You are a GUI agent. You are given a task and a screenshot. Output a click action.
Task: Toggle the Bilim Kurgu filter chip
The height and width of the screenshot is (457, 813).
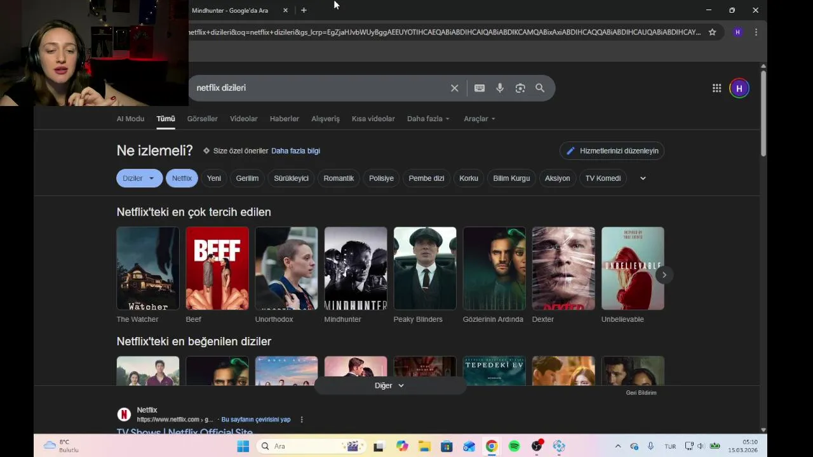(x=511, y=178)
